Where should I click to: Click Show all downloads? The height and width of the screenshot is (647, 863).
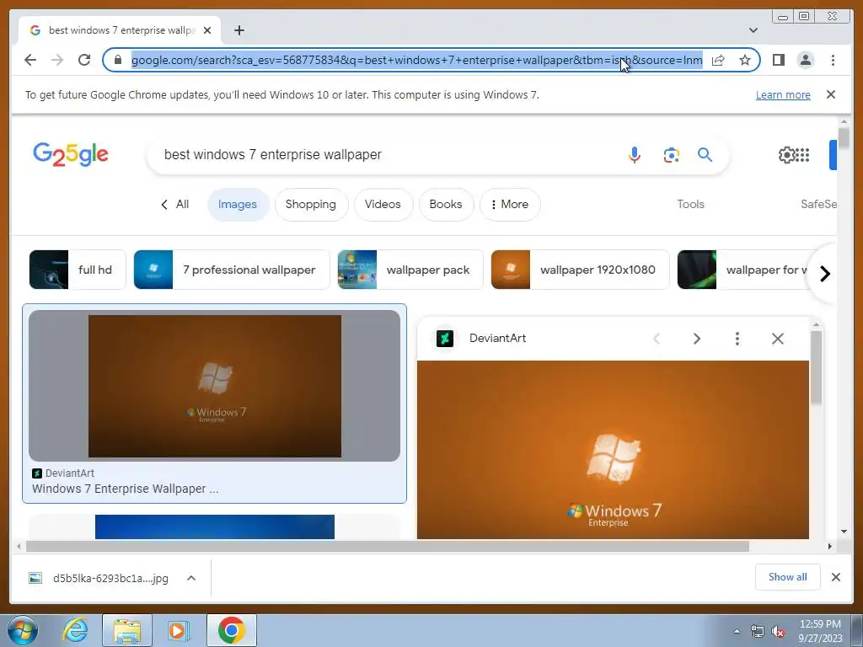788,576
